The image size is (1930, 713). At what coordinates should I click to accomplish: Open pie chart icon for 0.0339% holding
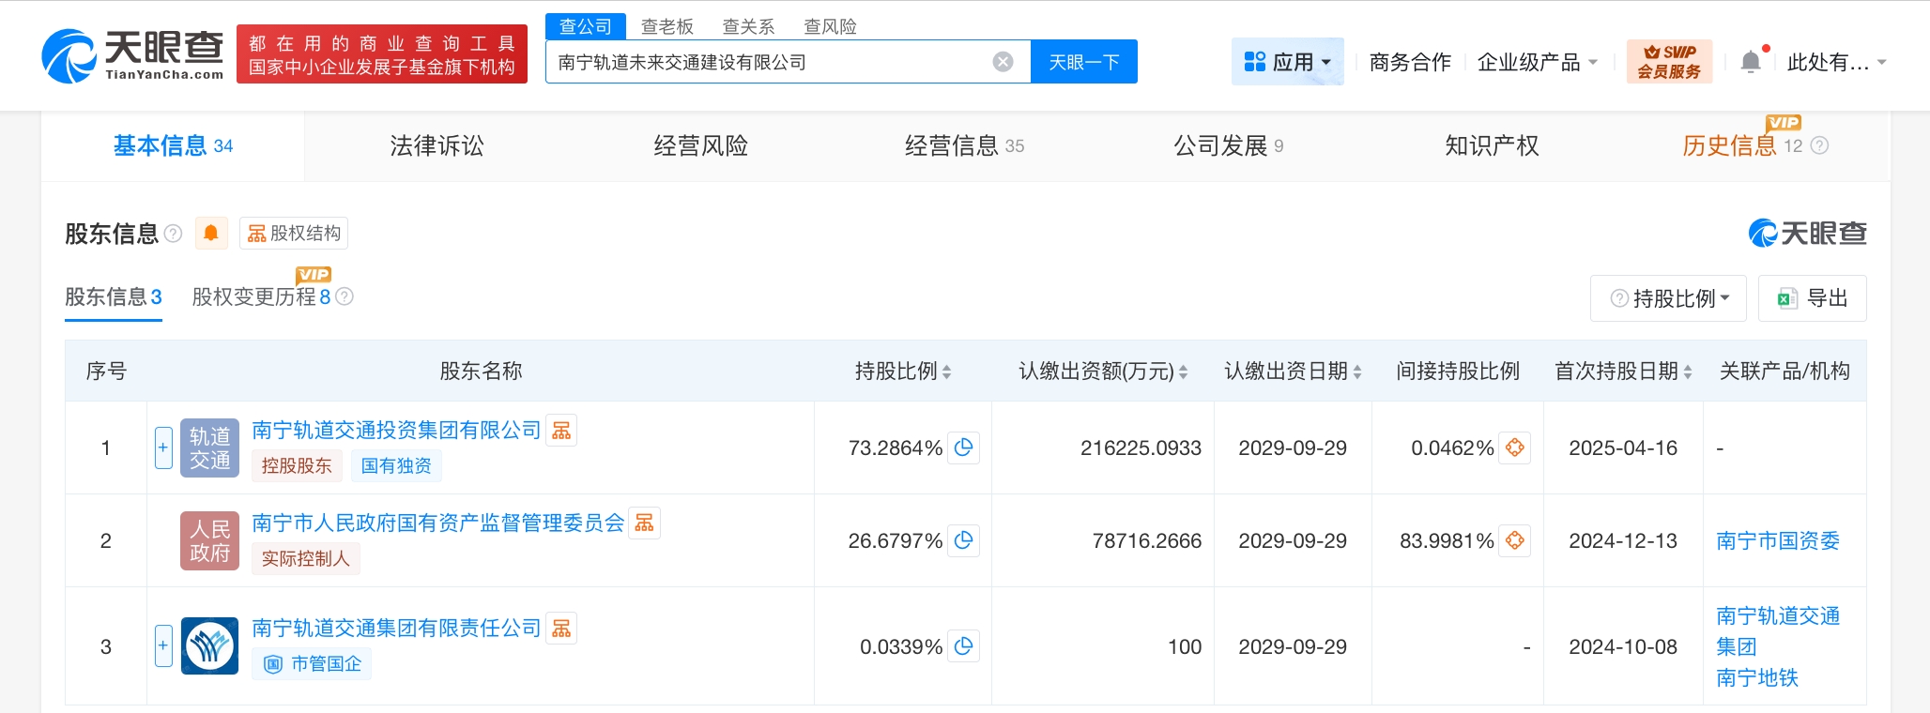963,646
